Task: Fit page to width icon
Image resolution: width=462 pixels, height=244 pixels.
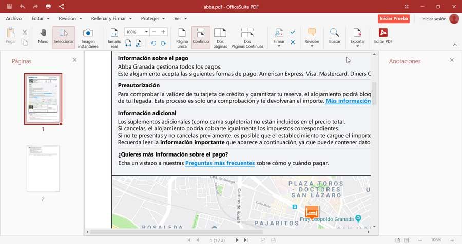Action: [x=128, y=43]
